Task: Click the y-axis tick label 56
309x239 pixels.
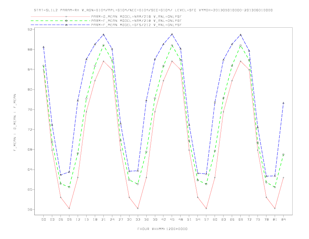Action: (x=31, y=210)
